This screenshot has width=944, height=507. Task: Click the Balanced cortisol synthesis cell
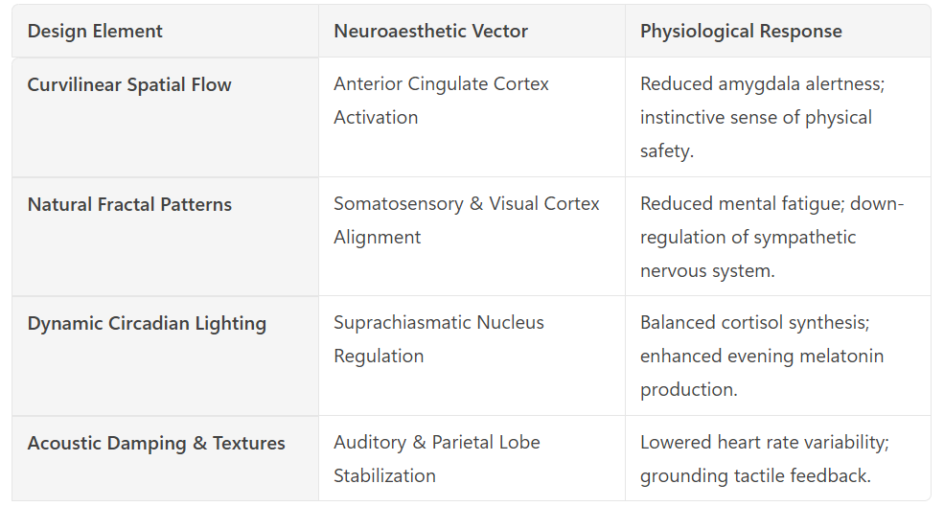pyautogui.click(x=778, y=356)
